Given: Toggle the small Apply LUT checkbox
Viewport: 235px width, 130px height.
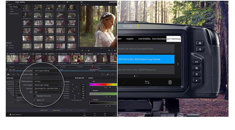Looking at the screenshot, I should click(x=15, y=100).
